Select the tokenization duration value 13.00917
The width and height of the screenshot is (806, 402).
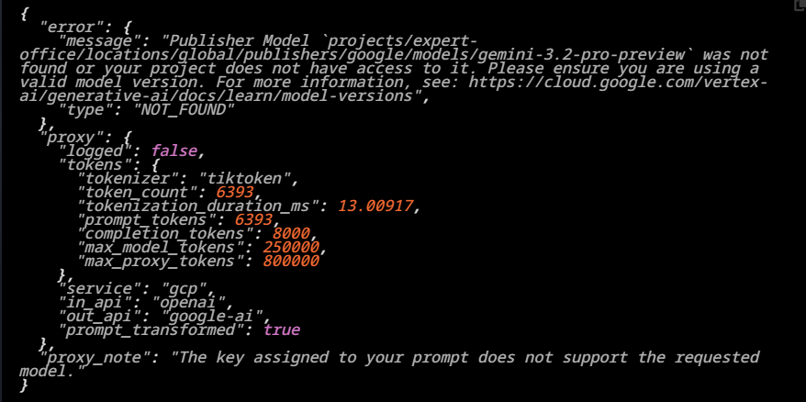coord(376,206)
